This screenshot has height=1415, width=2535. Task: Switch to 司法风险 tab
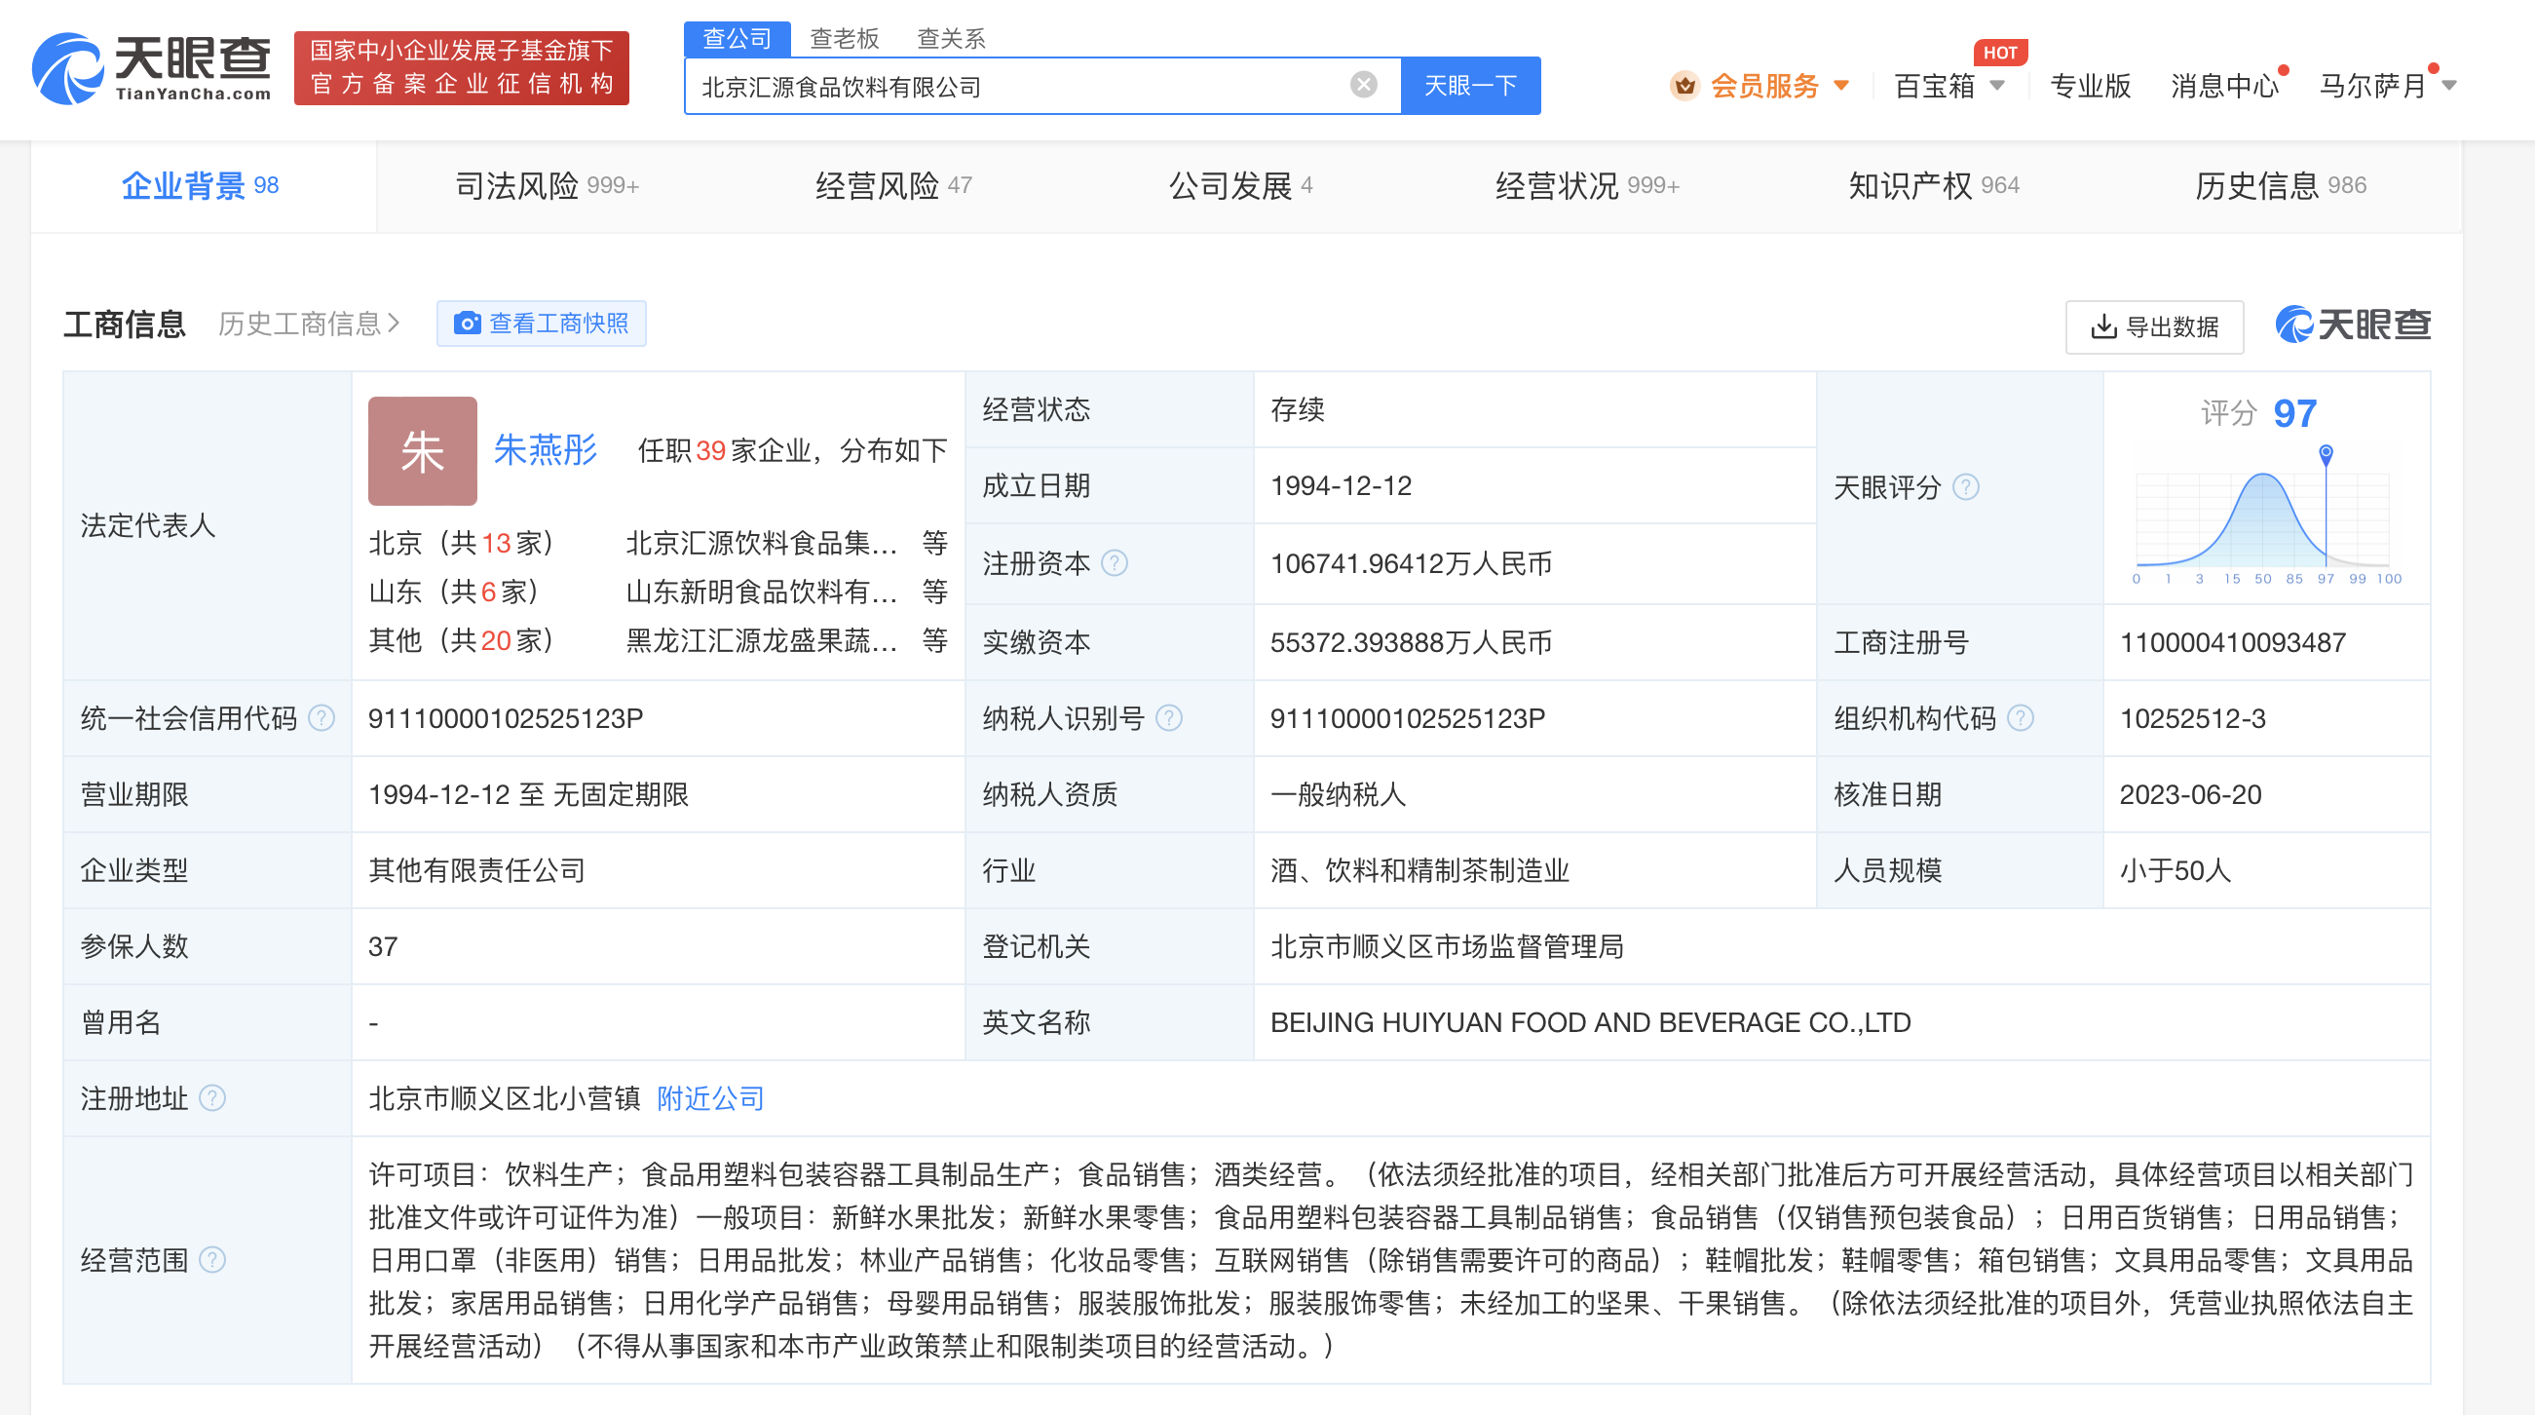548,185
